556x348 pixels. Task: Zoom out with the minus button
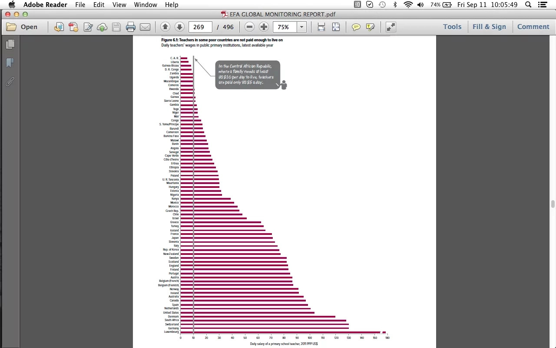(249, 27)
